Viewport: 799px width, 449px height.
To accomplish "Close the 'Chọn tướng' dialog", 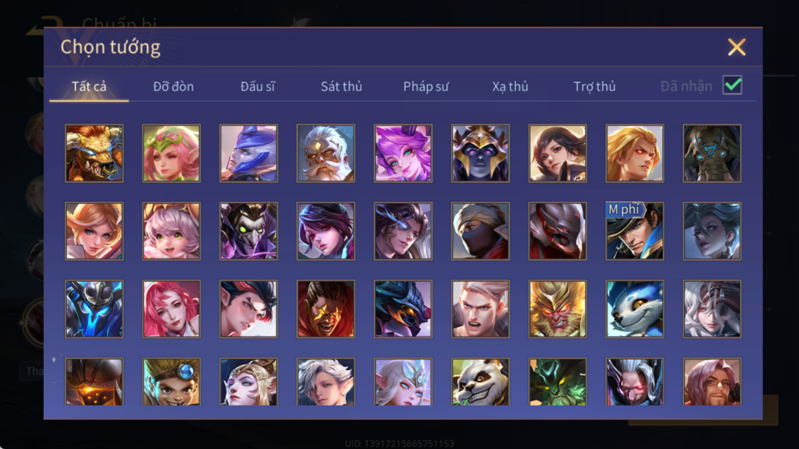I will [x=736, y=47].
